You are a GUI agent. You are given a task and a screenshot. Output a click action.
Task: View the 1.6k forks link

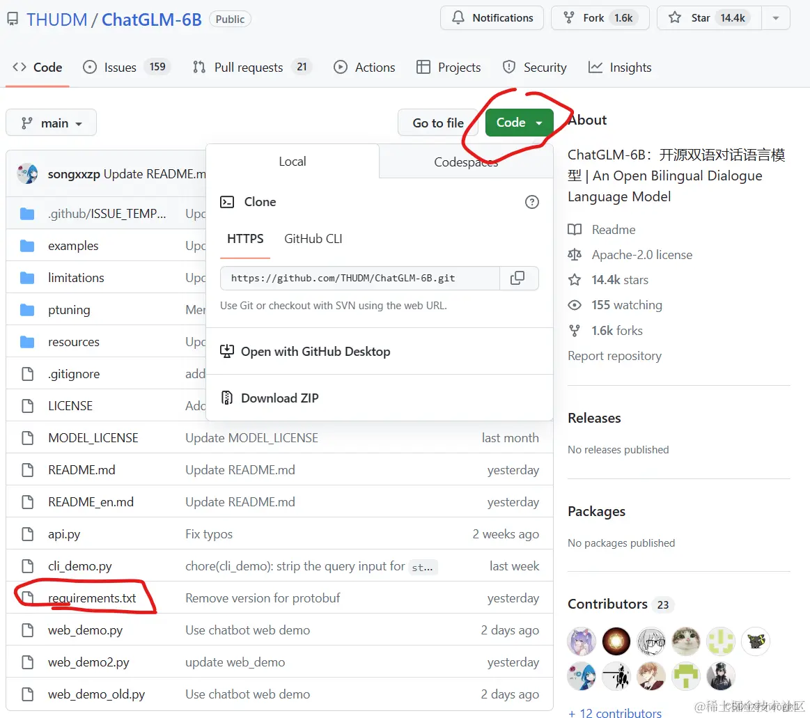click(605, 331)
